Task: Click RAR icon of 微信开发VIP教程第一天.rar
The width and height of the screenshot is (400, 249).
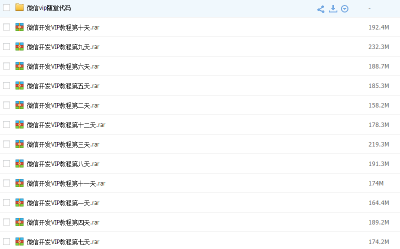Action: click(20, 202)
